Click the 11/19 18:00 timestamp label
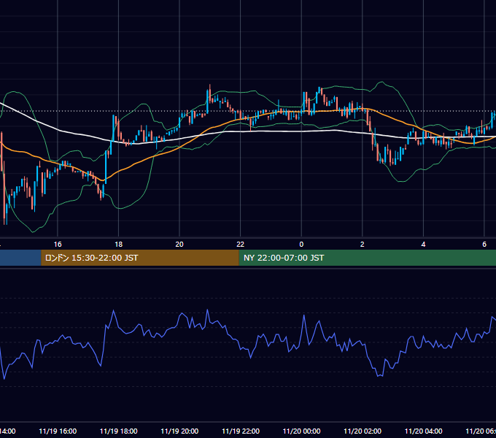 (119, 431)
